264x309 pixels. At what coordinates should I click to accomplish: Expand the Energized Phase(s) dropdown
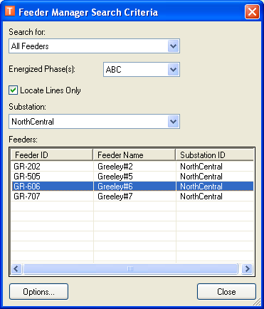(x=174, y=70)
